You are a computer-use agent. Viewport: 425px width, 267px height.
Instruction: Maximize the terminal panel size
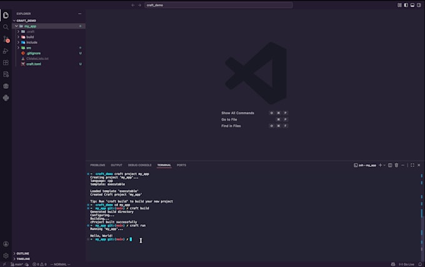pos(412,165)
